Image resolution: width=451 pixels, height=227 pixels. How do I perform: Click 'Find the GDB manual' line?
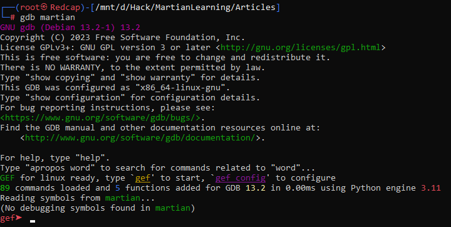[160, 128]
